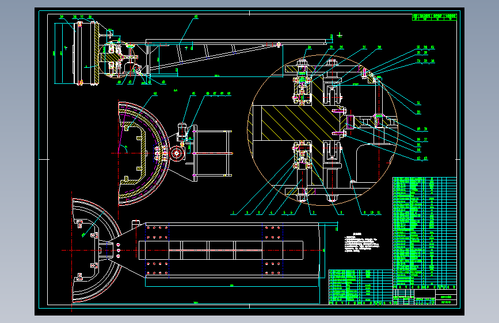Click the title block cells at bottom-right corner
This screenshot has height=323, width=499.
425,297
